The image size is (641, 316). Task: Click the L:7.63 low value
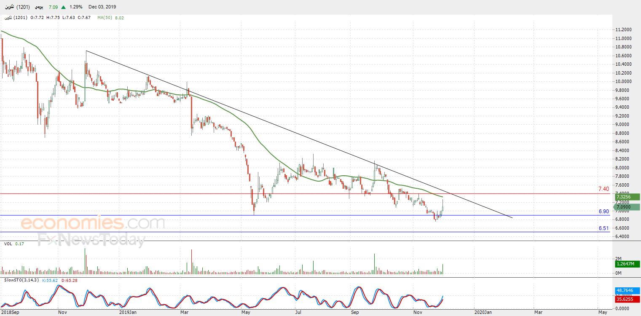point(69,18)
